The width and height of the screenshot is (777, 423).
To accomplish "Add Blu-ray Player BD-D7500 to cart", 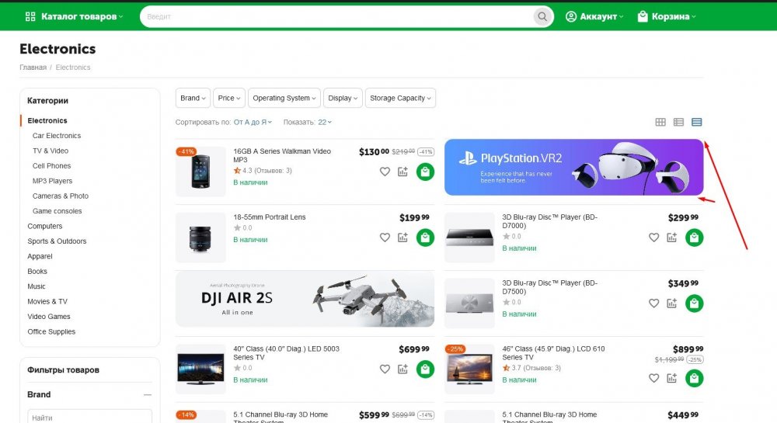I will pos(694,303).
